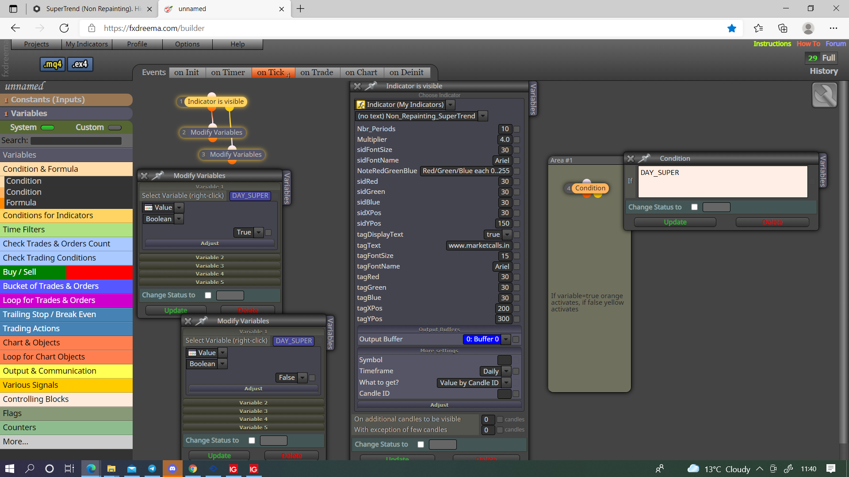Open the Value by Candle ID dropdown
The width and height of the screenshot is (849, 477).
(x=506, y=383)
